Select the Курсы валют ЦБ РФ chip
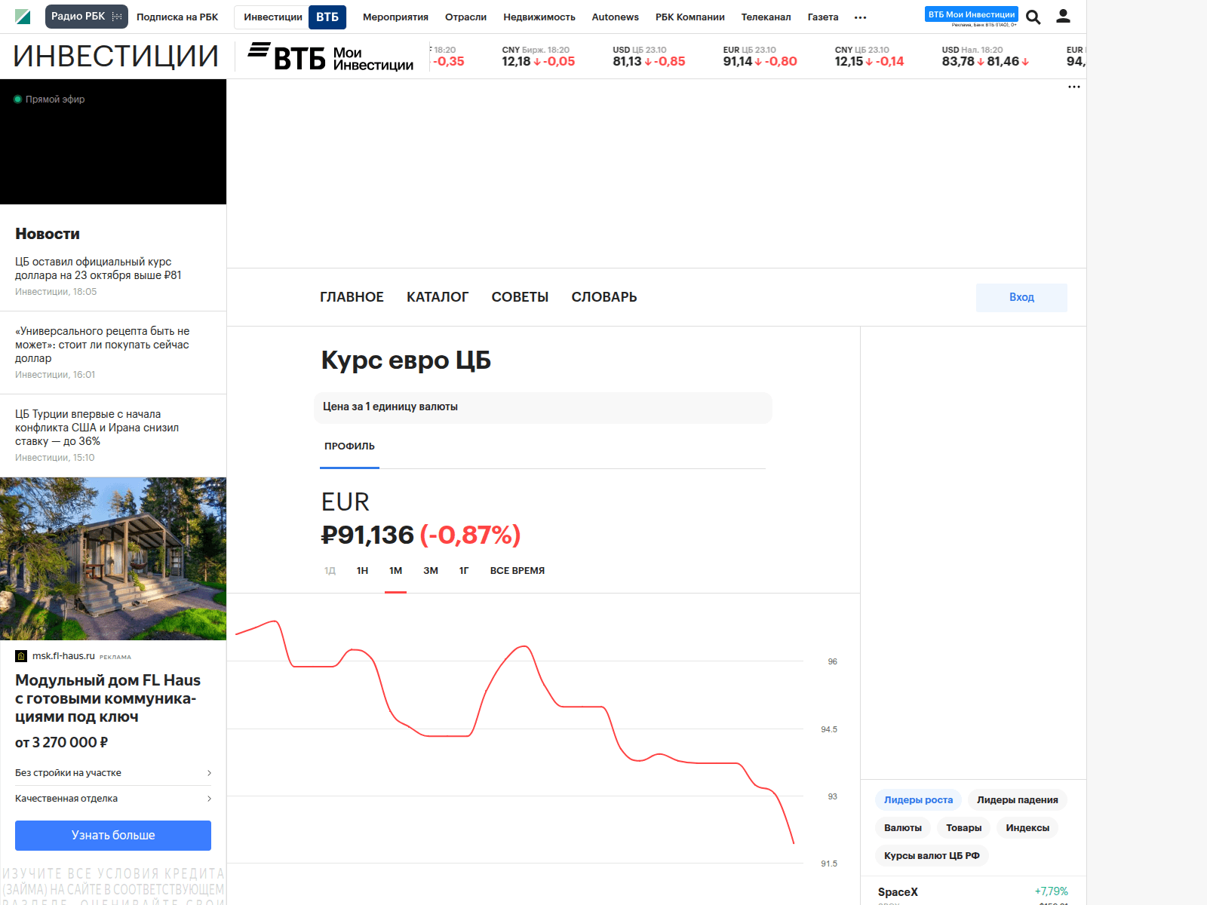 coord(932,856)
